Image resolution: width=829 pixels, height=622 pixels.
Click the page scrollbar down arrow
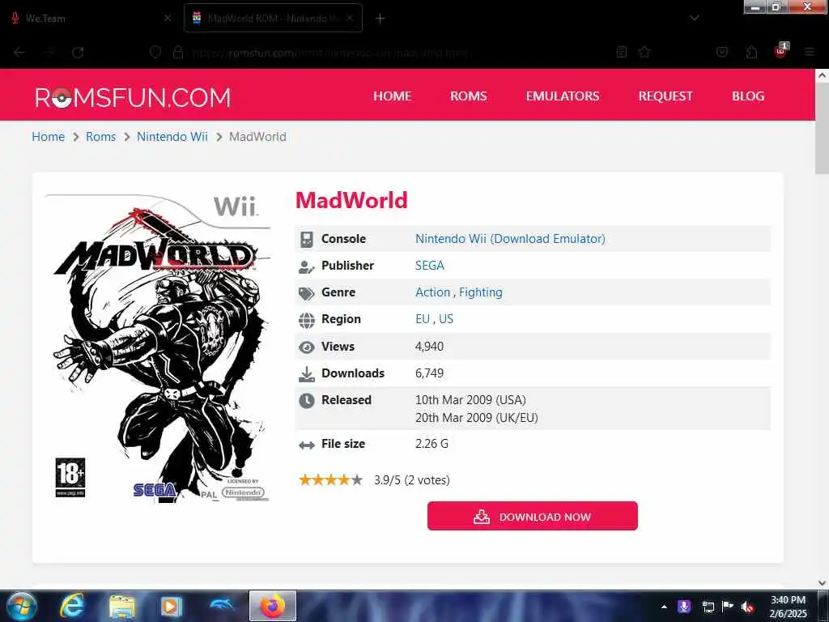(x=822, y=583)
